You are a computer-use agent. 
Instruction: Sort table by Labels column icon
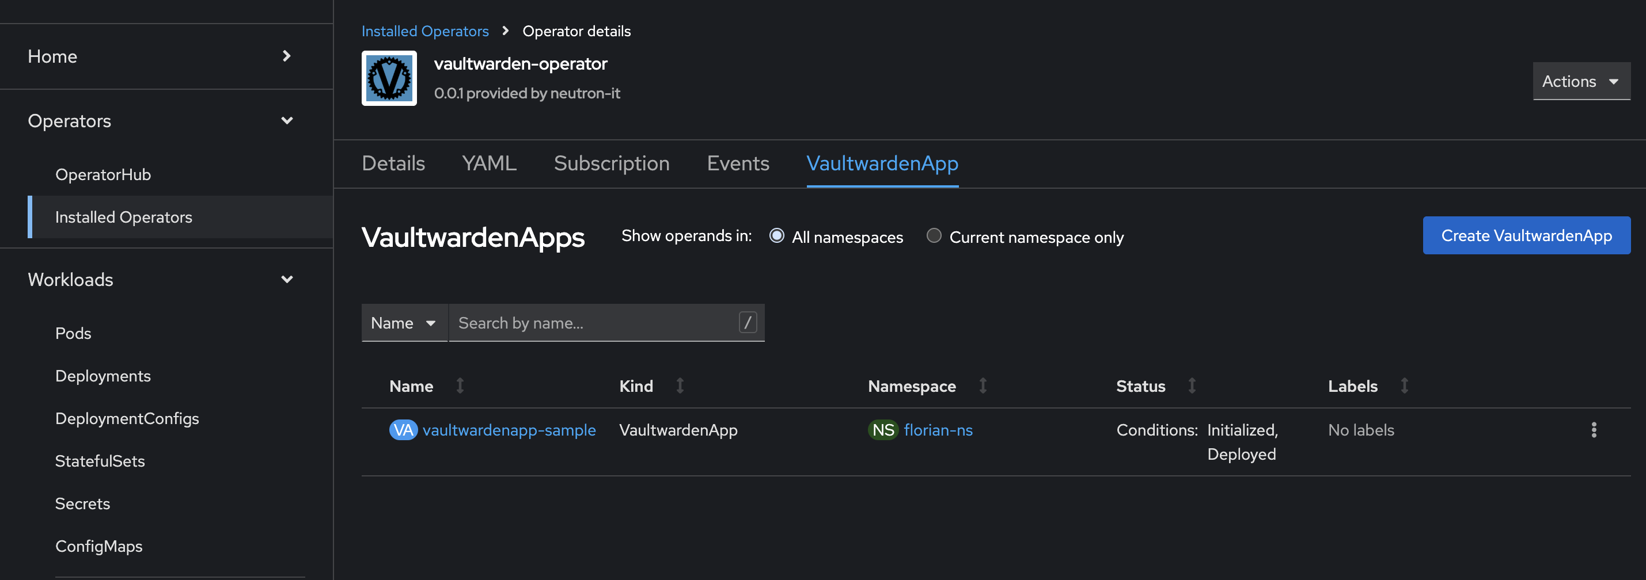coord(1405,386)
